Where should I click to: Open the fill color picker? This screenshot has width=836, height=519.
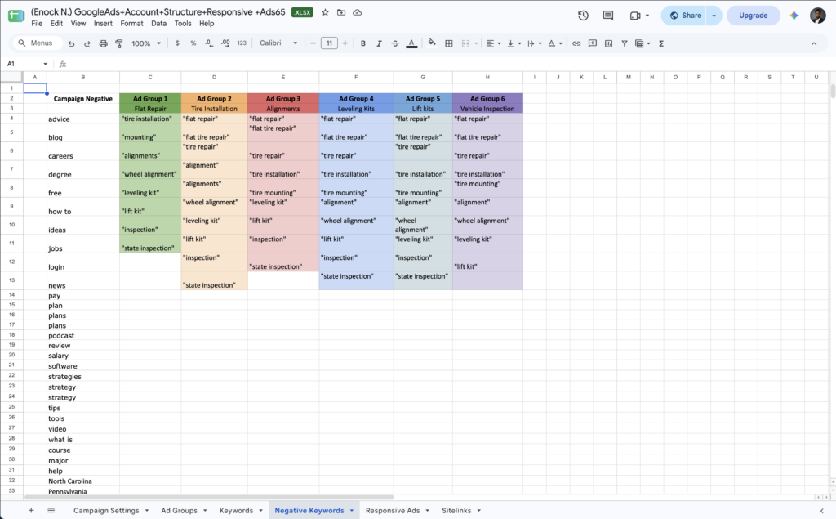coord(432,43)
